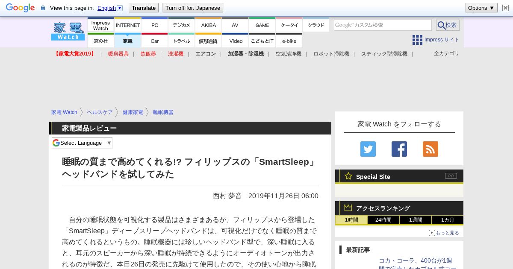The image size is (513, 269).
Task: Open the 暖房器具 category
Action: coord(118,54)
